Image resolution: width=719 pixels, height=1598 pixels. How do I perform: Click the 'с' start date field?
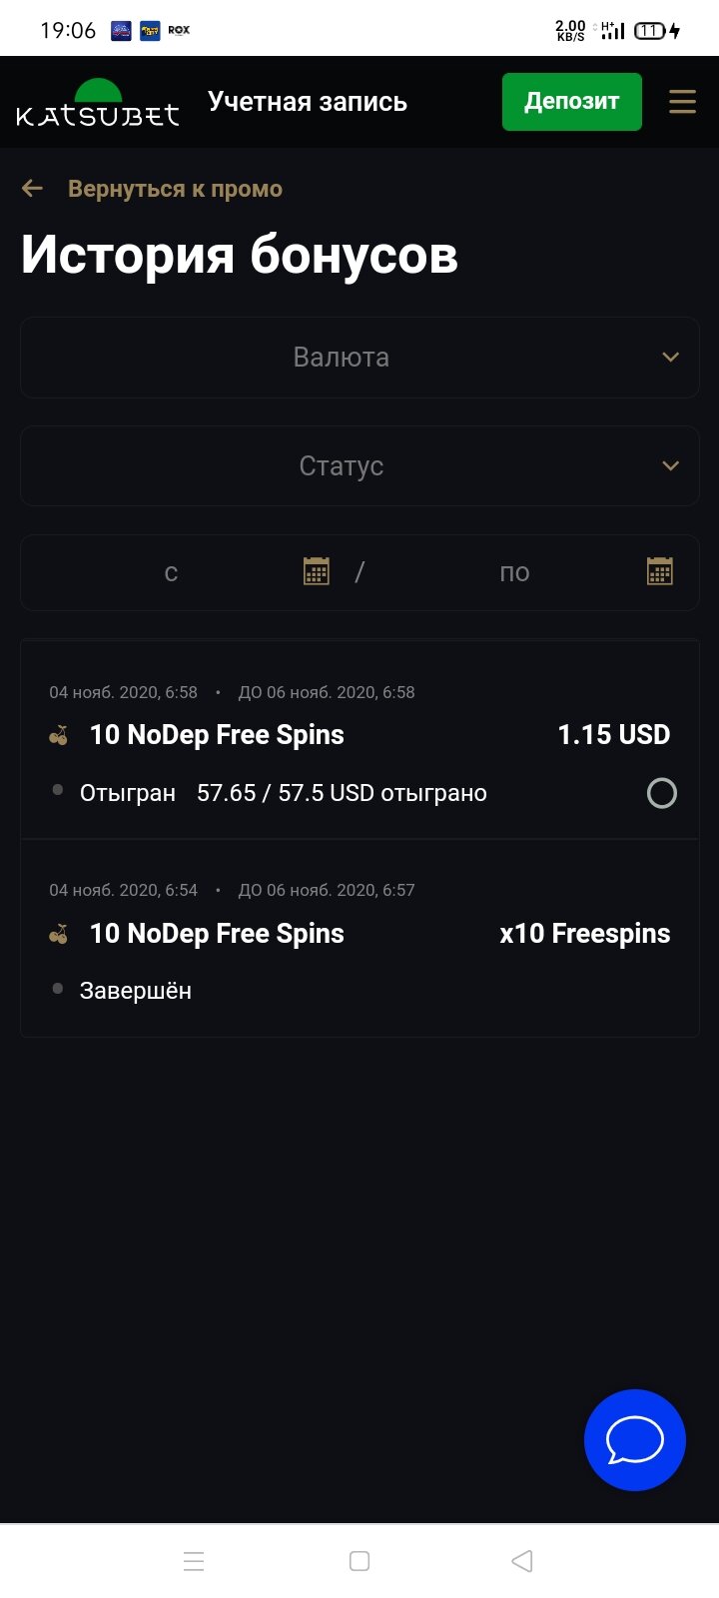coord(171,572)
